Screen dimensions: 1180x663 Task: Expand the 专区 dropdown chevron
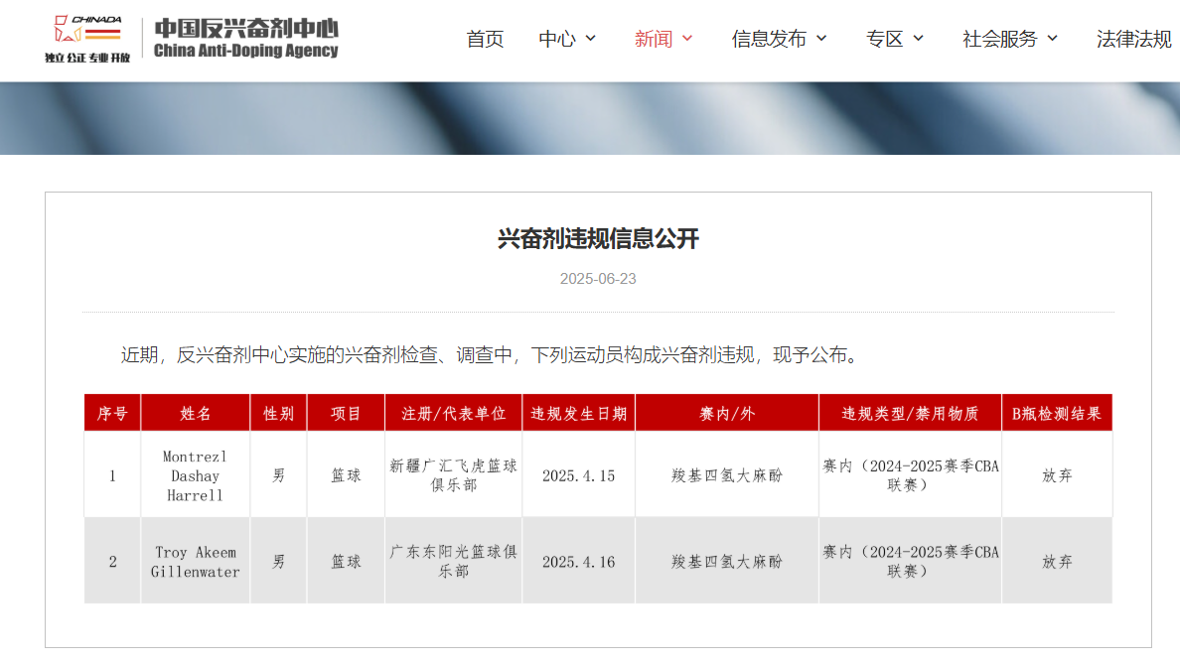point(918,39)
